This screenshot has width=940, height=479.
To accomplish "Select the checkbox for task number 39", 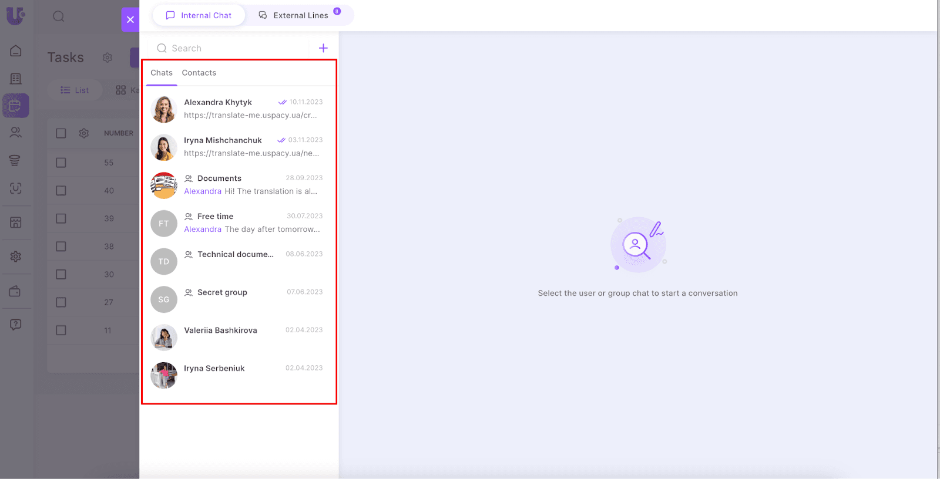I will [x=61, y=218].
